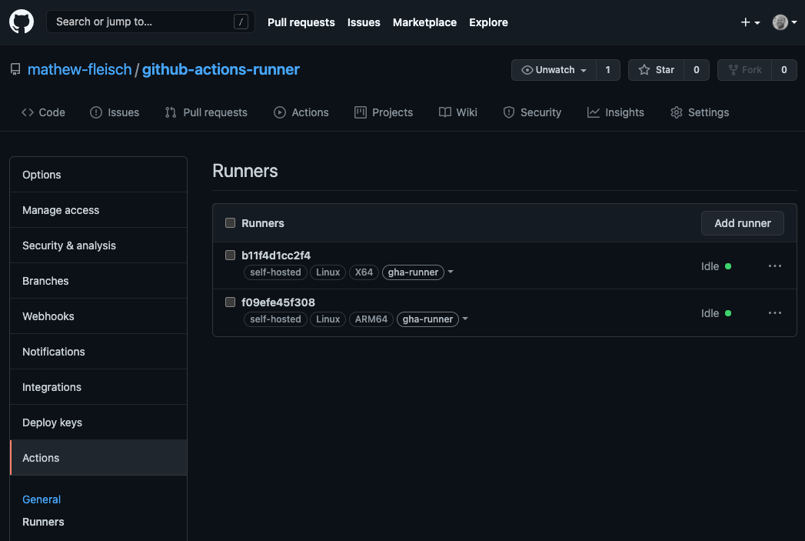Open Runners under Actions in sidebar
Viewport: 805px width, 541px height.
[x=43, y=522]
